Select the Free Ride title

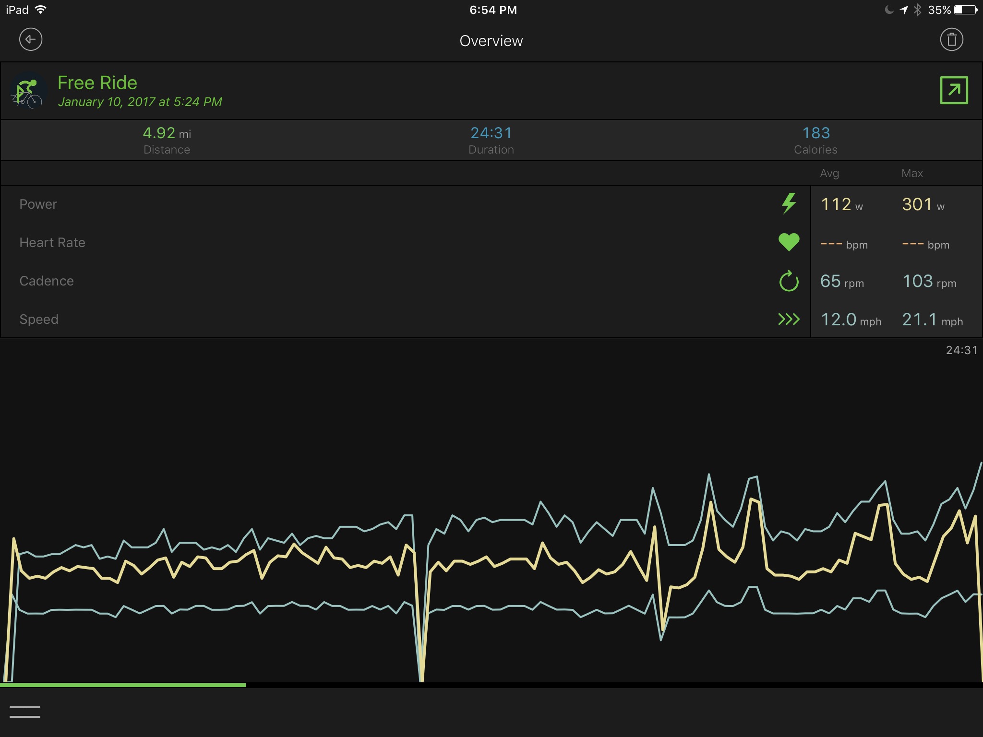(97, 83)
